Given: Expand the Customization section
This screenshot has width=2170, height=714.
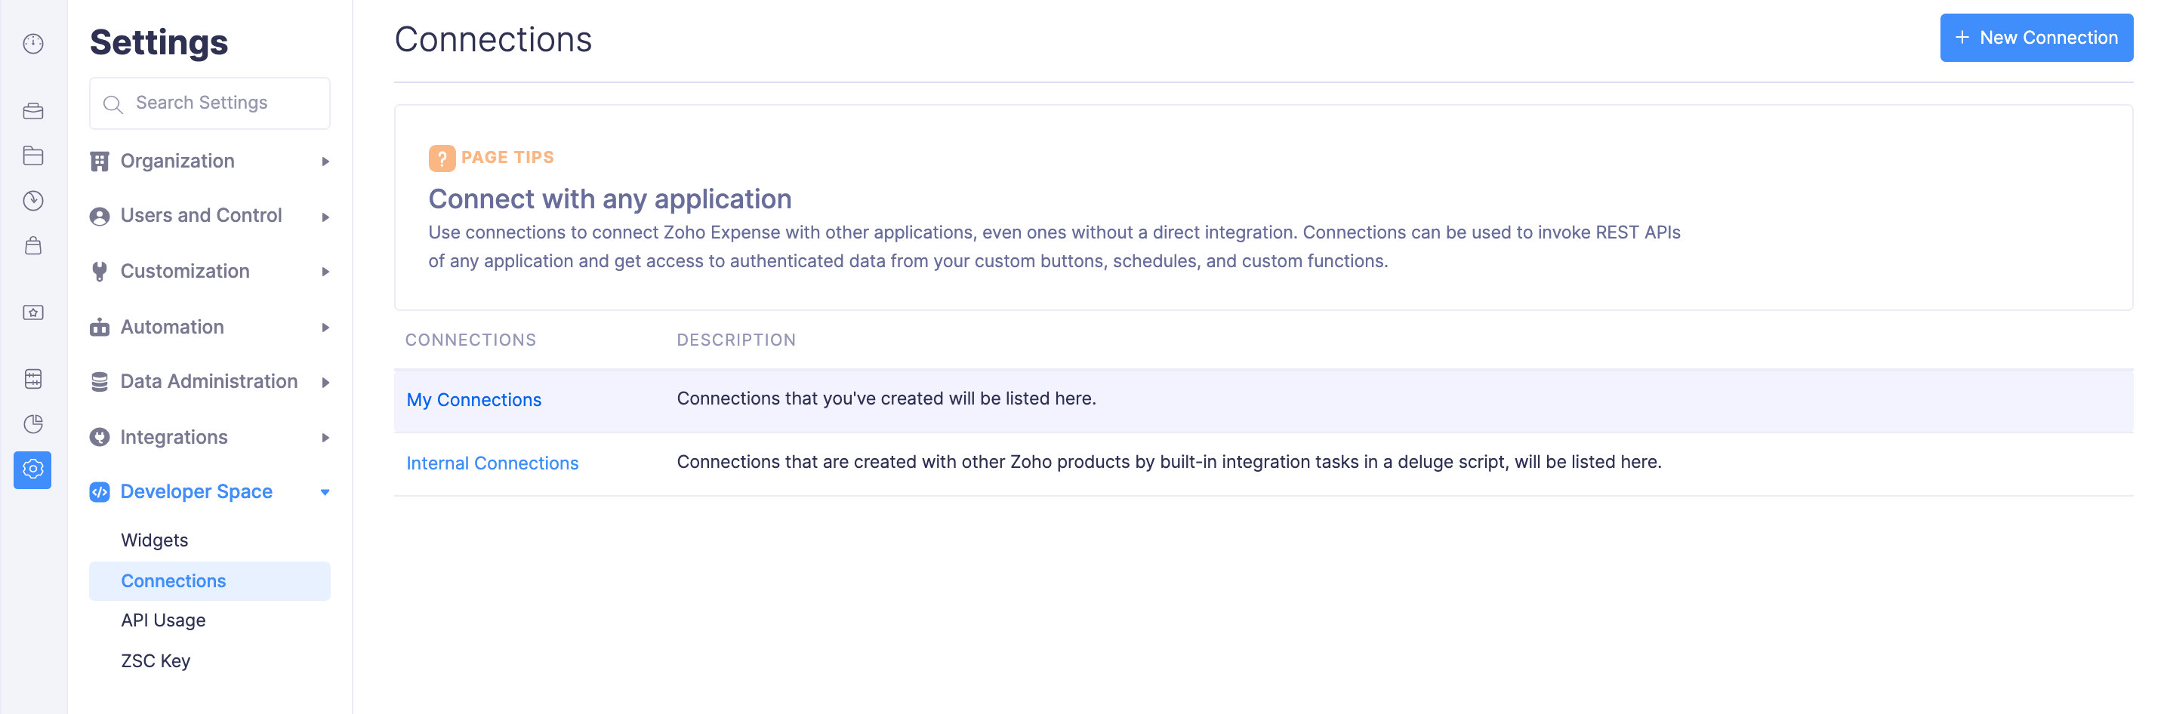Looking at the screenshot, I should tap(209, 271).
